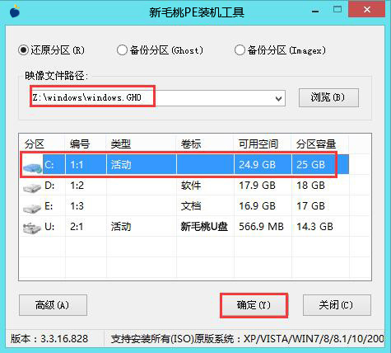391x353 pixels.
Task: Sort by the 分区 column header
Action: pos(34,144)
